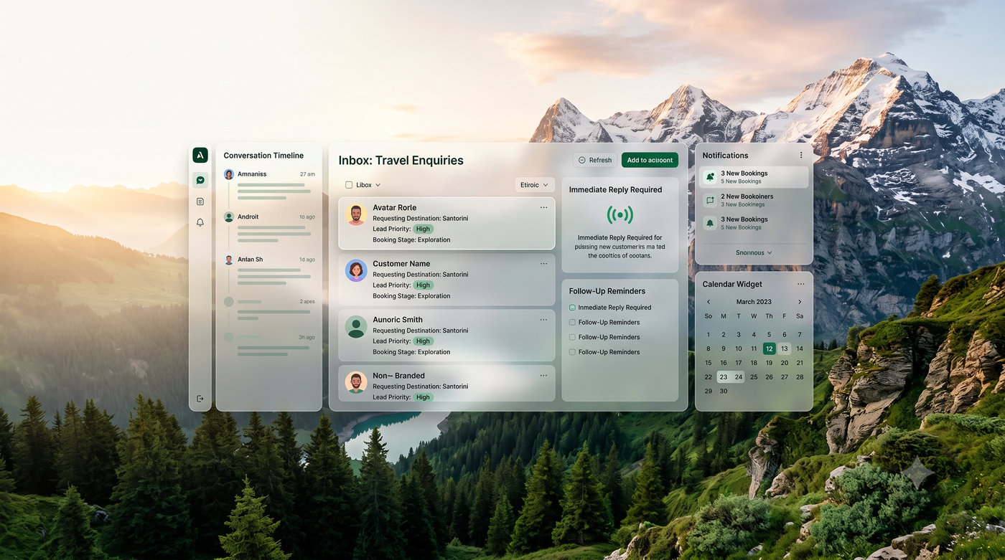Click the March 2023 month label
The width and height of the screenshot is (1005, 560).
click(754, 302)
